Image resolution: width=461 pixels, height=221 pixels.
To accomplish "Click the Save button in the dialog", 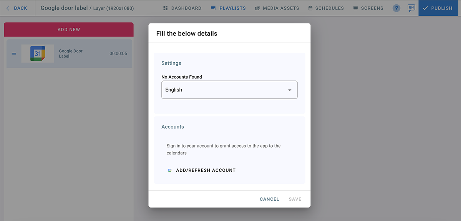I will pyautogui.click(x=295, y=199).
